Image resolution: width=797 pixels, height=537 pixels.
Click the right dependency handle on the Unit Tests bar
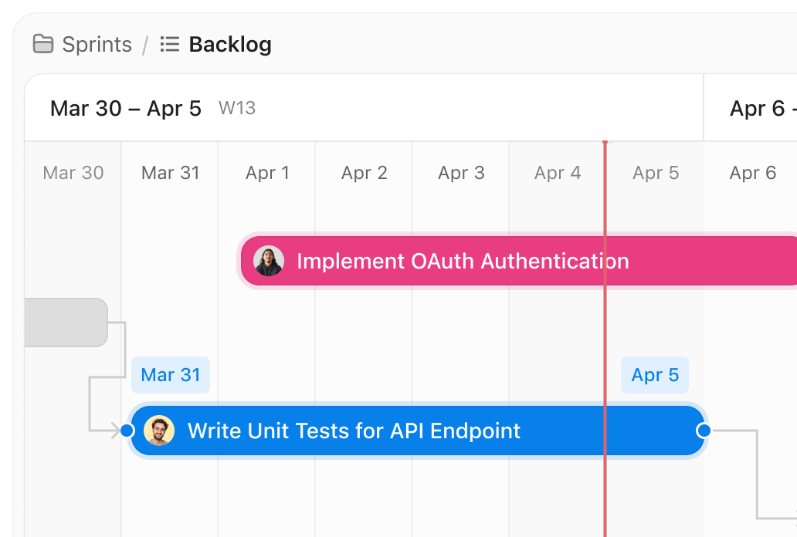(x=703, y=431)
